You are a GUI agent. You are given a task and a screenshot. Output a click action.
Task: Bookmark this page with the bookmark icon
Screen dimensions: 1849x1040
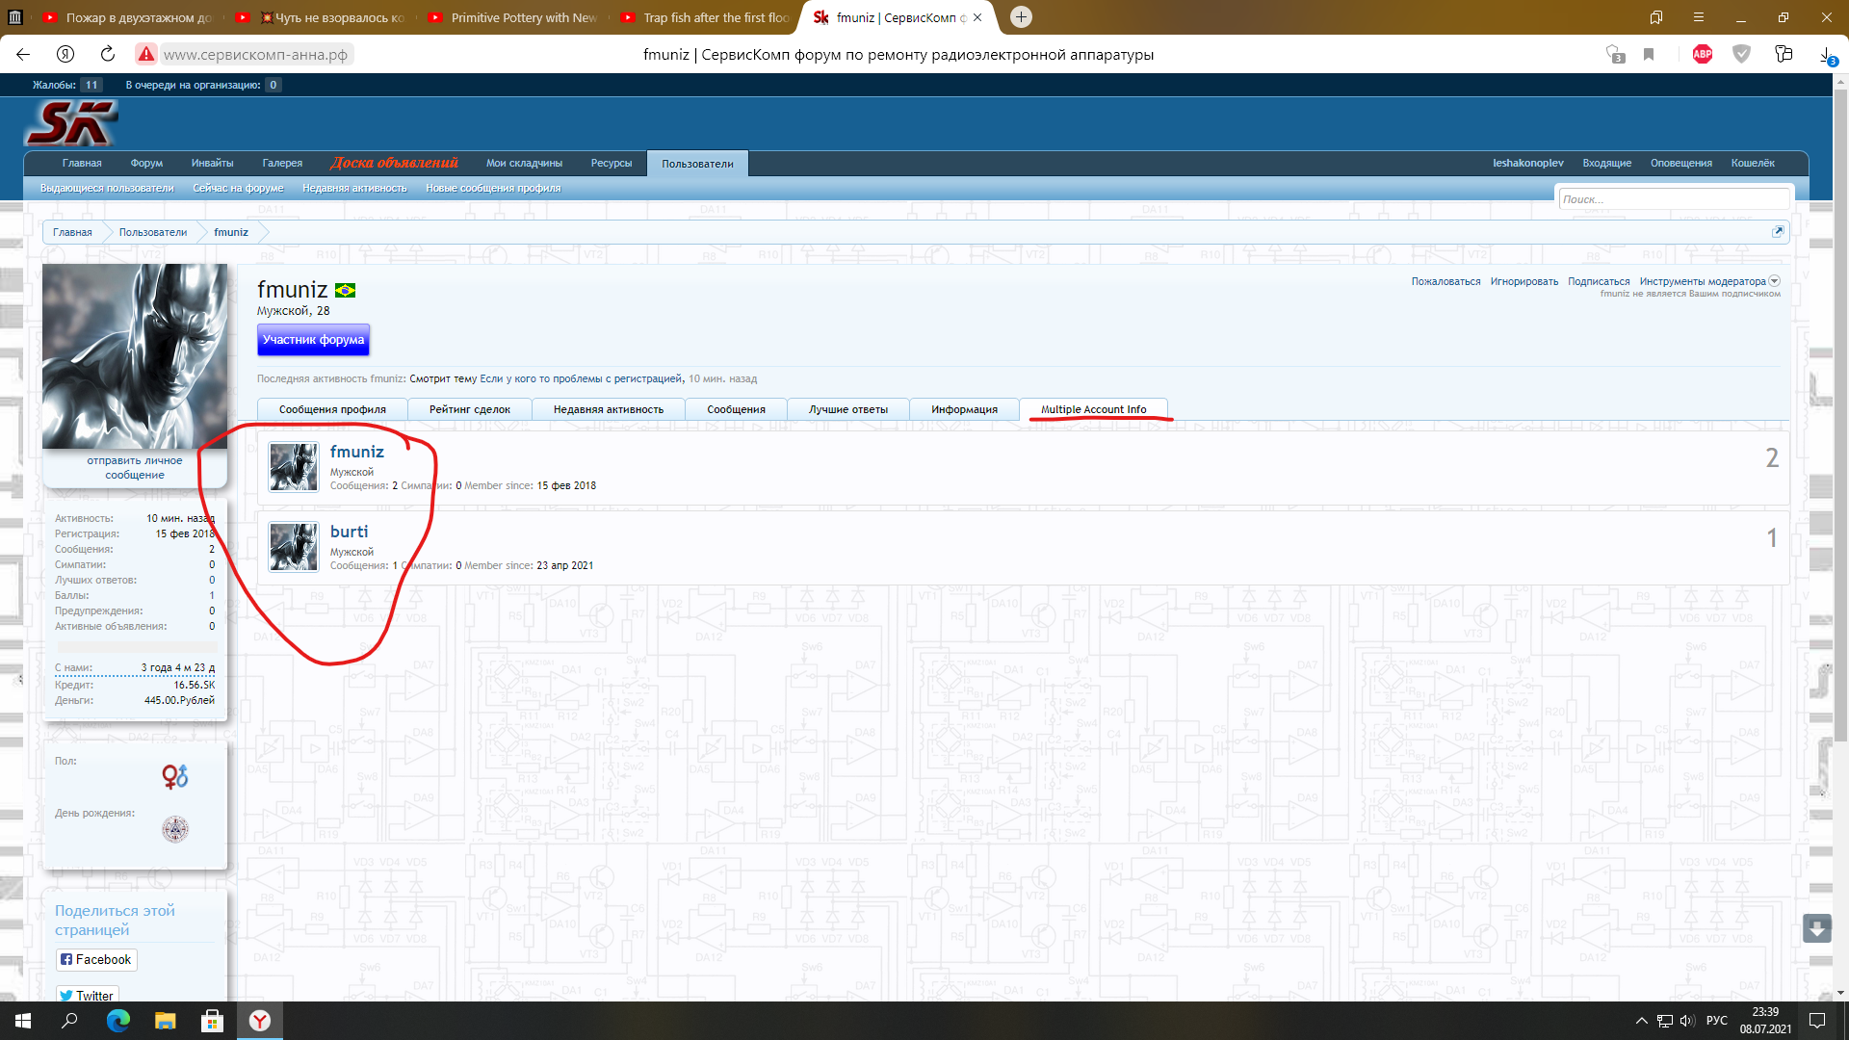click(1649, 54)
